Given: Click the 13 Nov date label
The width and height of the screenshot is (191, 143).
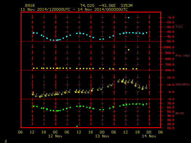Looking at the screenshot, I should tap(102, 136).
